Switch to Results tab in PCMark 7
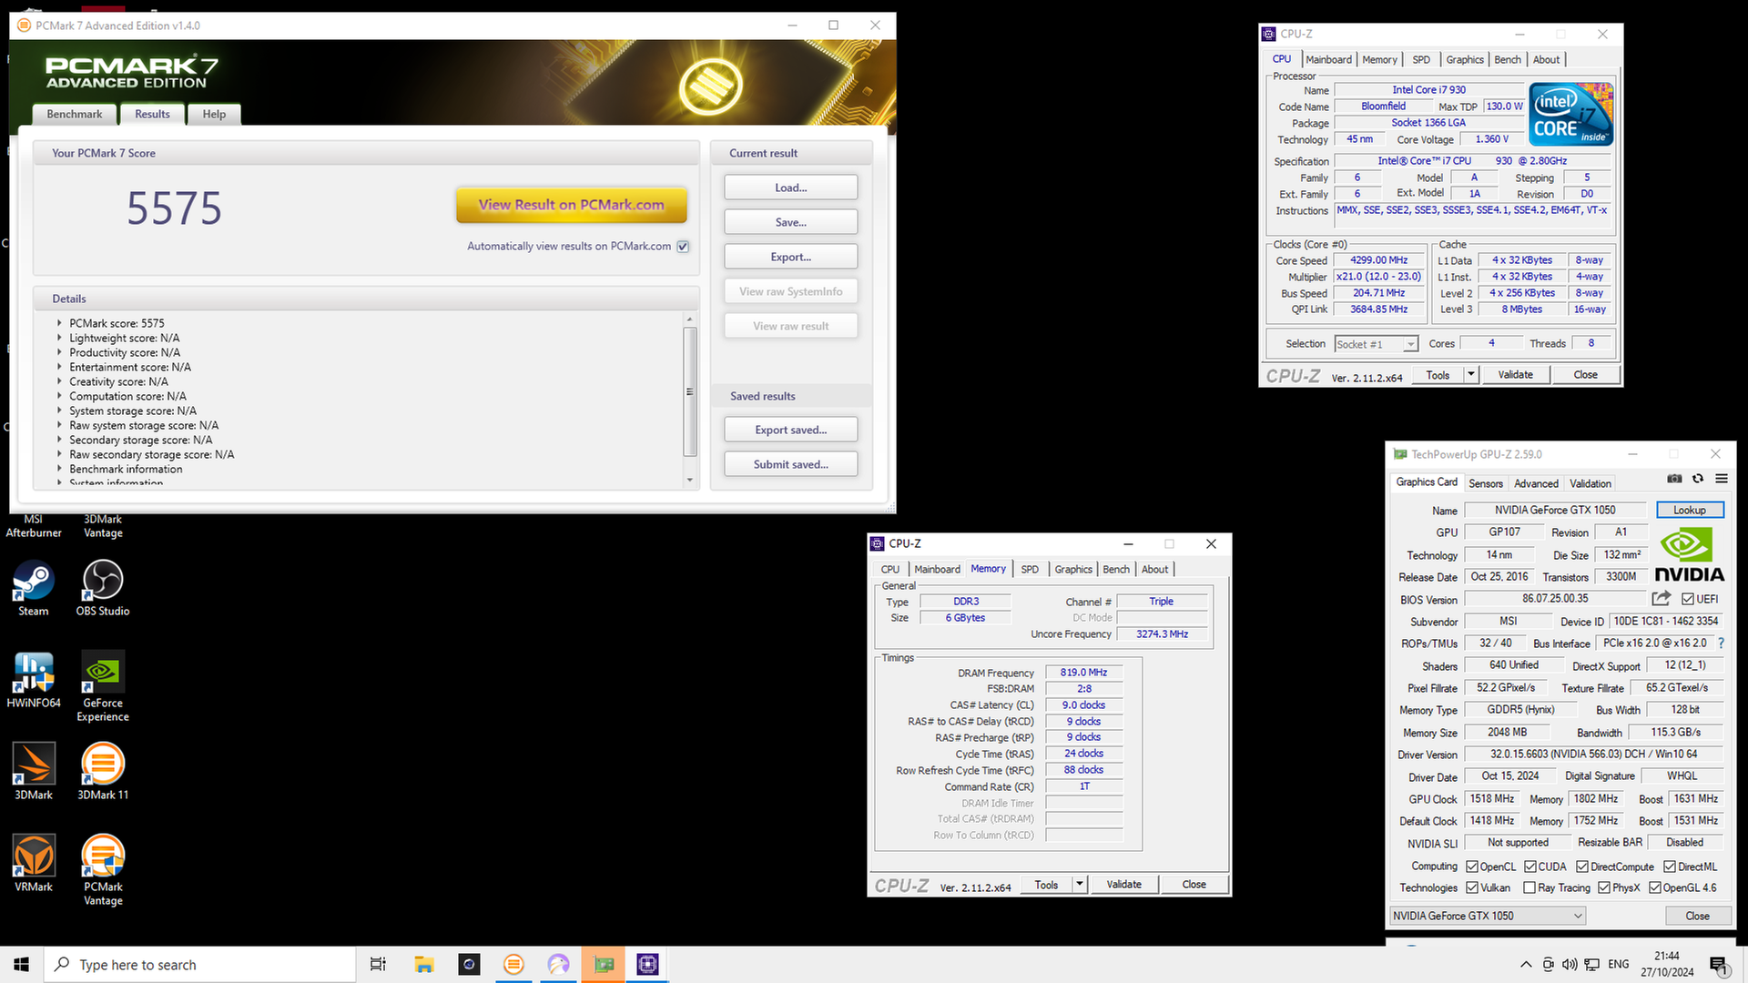This screenshot has width=1748, height=983. (x=152, y=114)
